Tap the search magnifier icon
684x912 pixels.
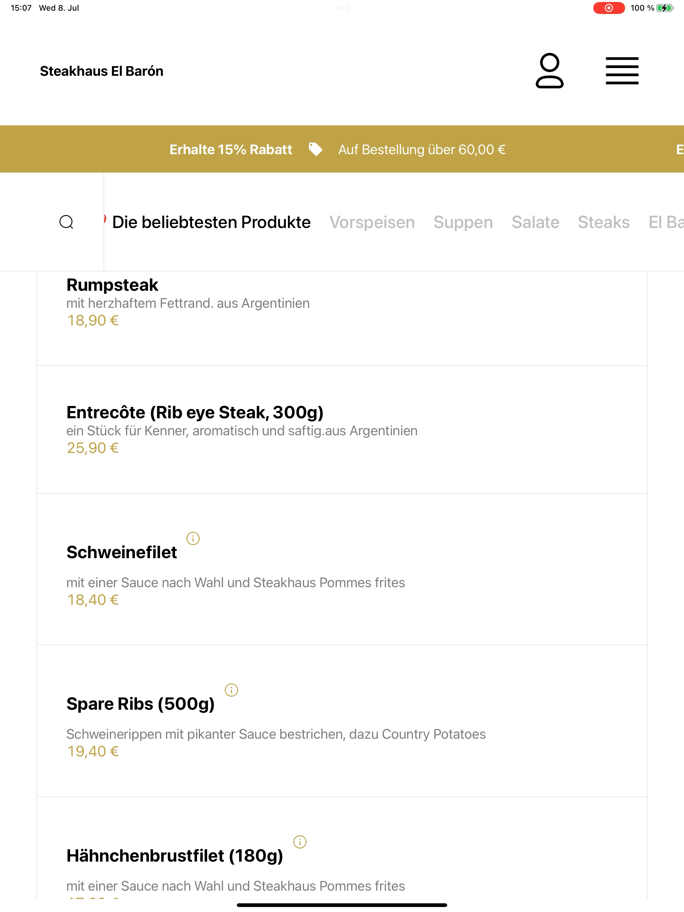coord(66,222)
